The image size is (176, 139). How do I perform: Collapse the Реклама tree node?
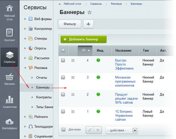25,68
